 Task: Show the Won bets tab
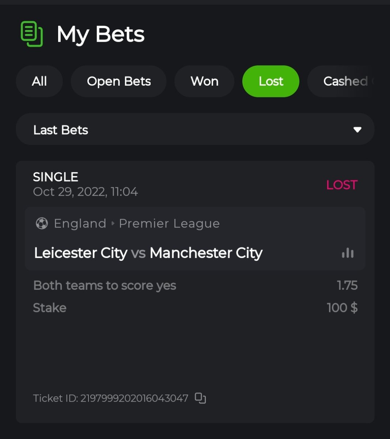[x=204, y=81]
